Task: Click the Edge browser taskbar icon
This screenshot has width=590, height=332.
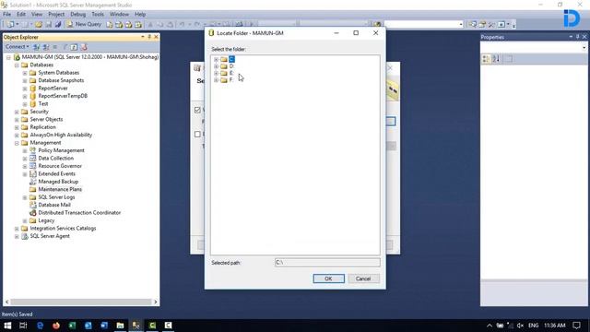Action: 40,326
